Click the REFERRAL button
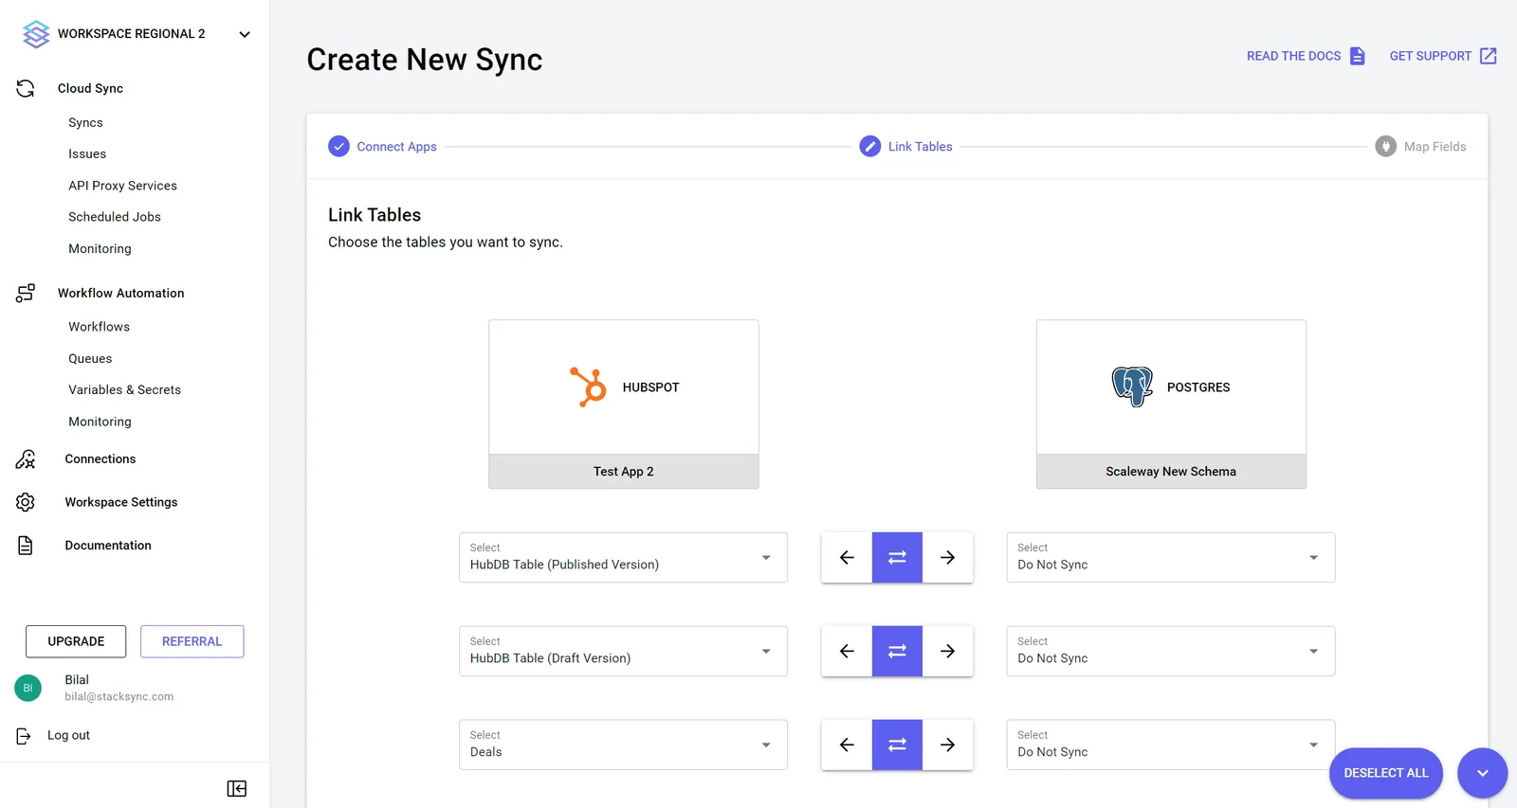Screen dimensions: 1517x808 click(x=192, y=641)
